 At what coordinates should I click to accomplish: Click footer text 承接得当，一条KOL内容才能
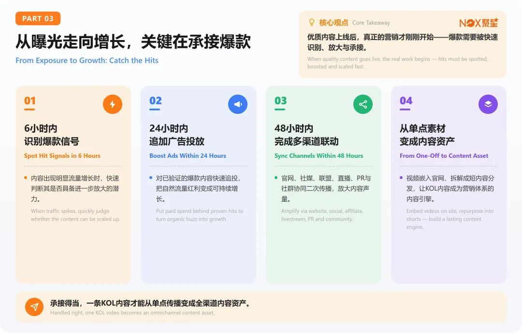tap(150, 303)
